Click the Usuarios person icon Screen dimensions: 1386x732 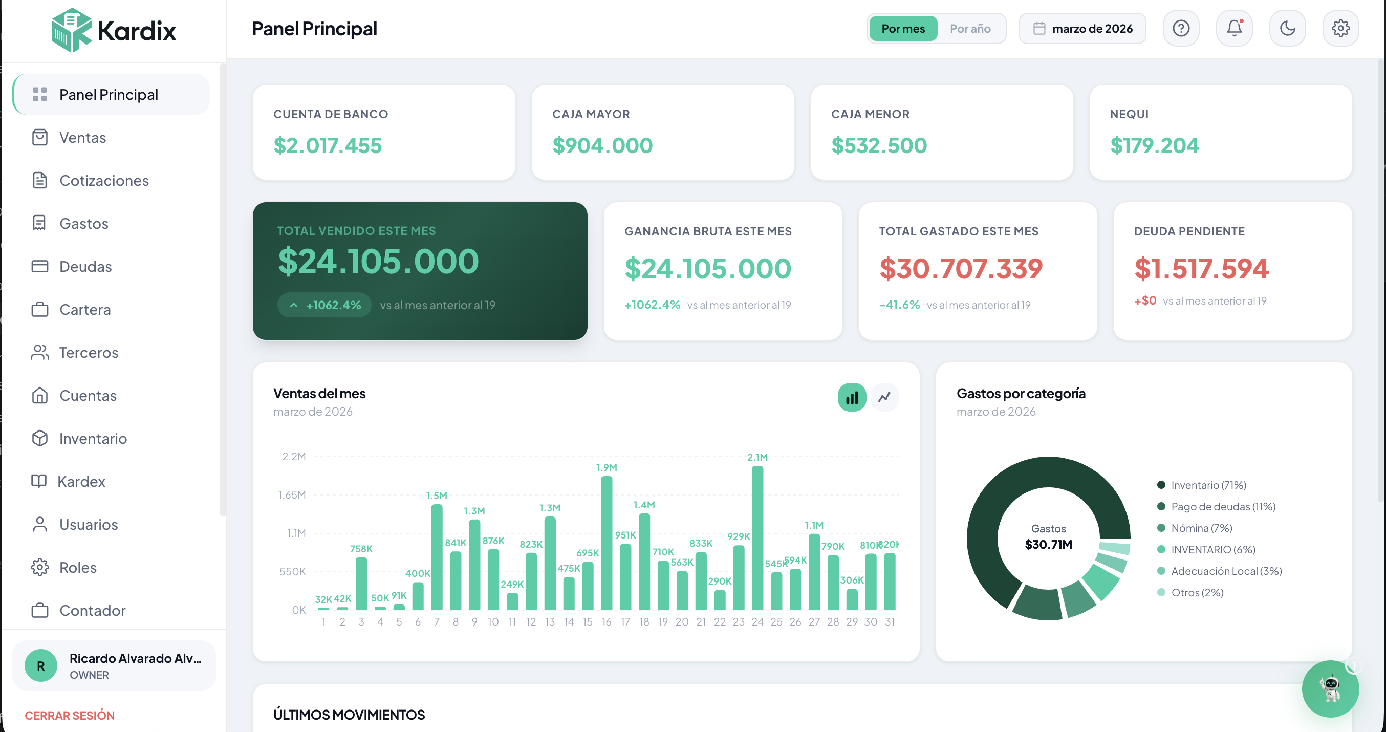[x=40, y=524]
